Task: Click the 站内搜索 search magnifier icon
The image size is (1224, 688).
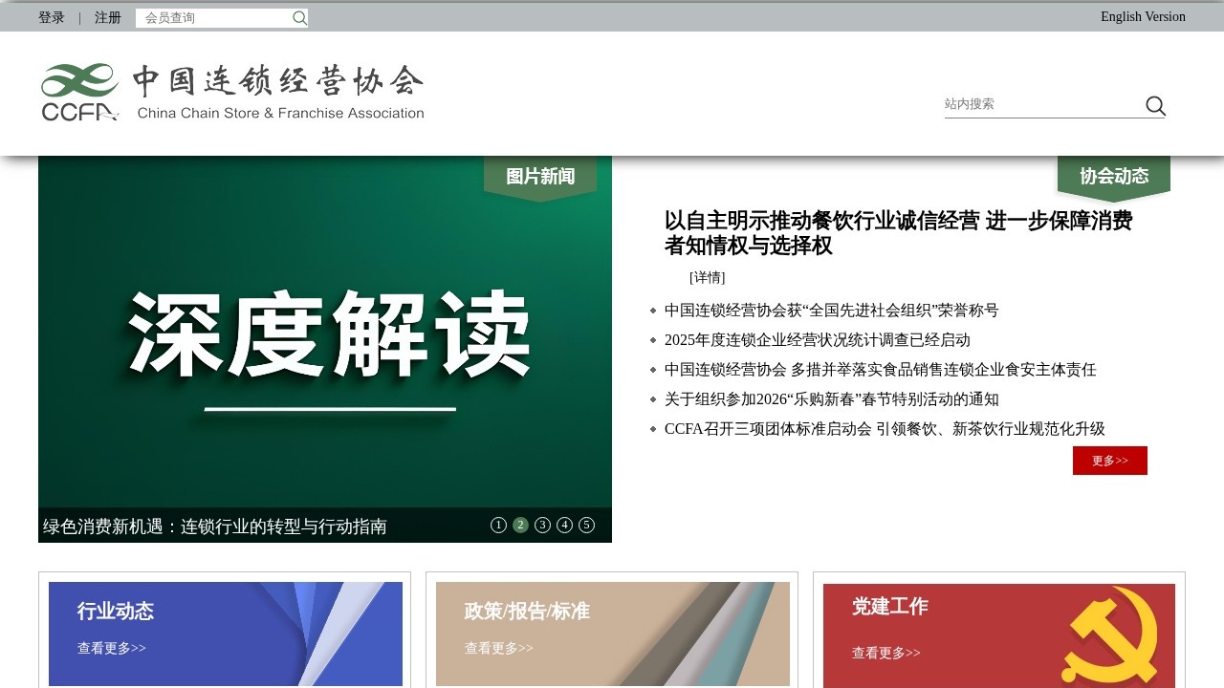Action: tap(1155, 106)
